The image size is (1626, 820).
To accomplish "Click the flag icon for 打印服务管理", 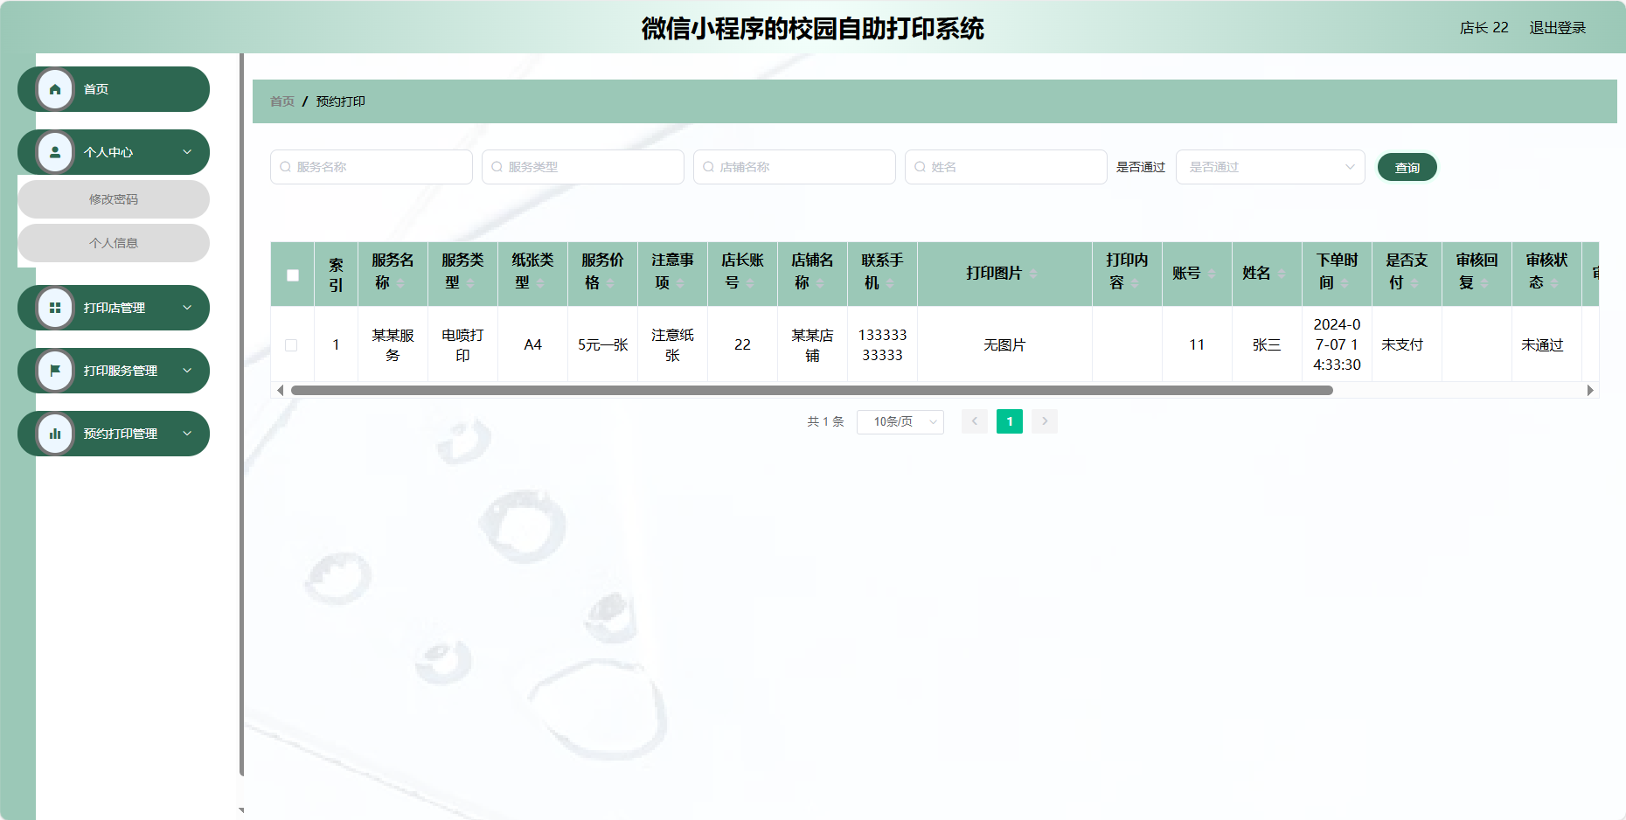I will click(x=55, y=371).
